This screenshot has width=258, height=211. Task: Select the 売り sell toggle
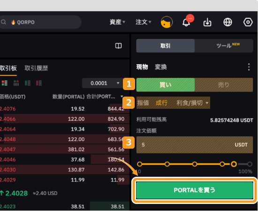tap(224, 85)
